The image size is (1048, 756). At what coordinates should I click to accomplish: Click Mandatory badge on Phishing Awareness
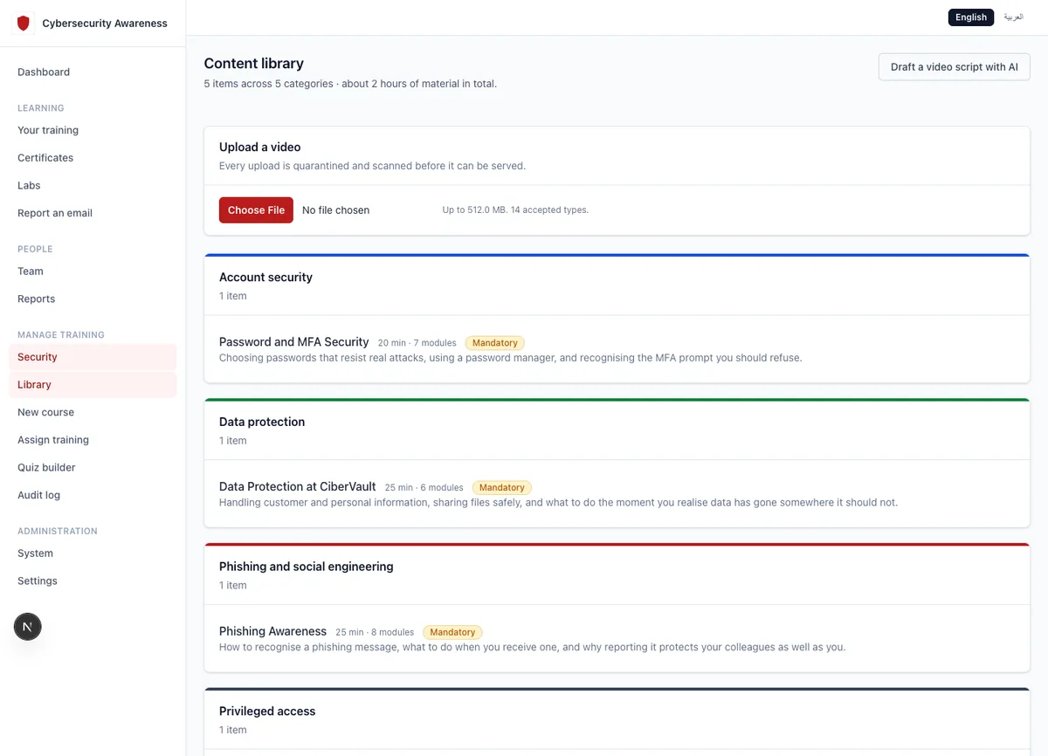point(452,632)
